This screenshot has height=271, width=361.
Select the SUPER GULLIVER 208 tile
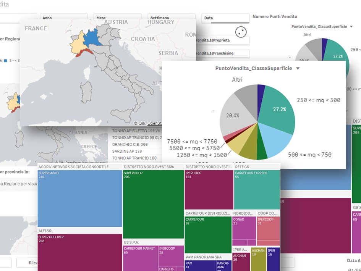click(x=80, y=253)
